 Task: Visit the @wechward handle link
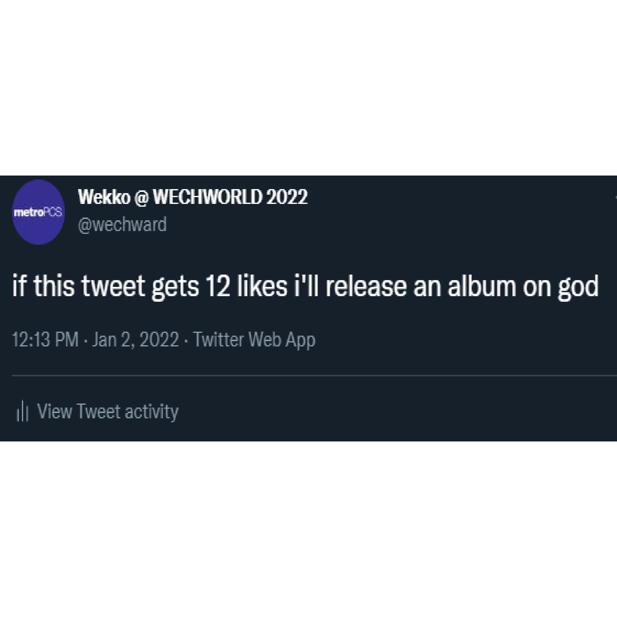point(122,225)
